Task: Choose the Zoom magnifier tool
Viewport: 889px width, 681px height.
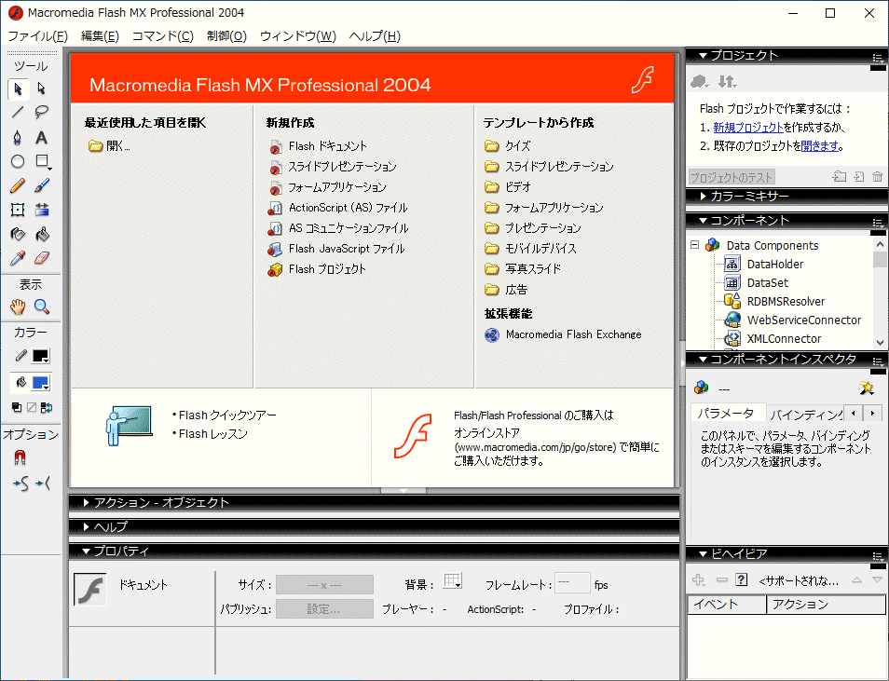Action: [x=42, y=306]
